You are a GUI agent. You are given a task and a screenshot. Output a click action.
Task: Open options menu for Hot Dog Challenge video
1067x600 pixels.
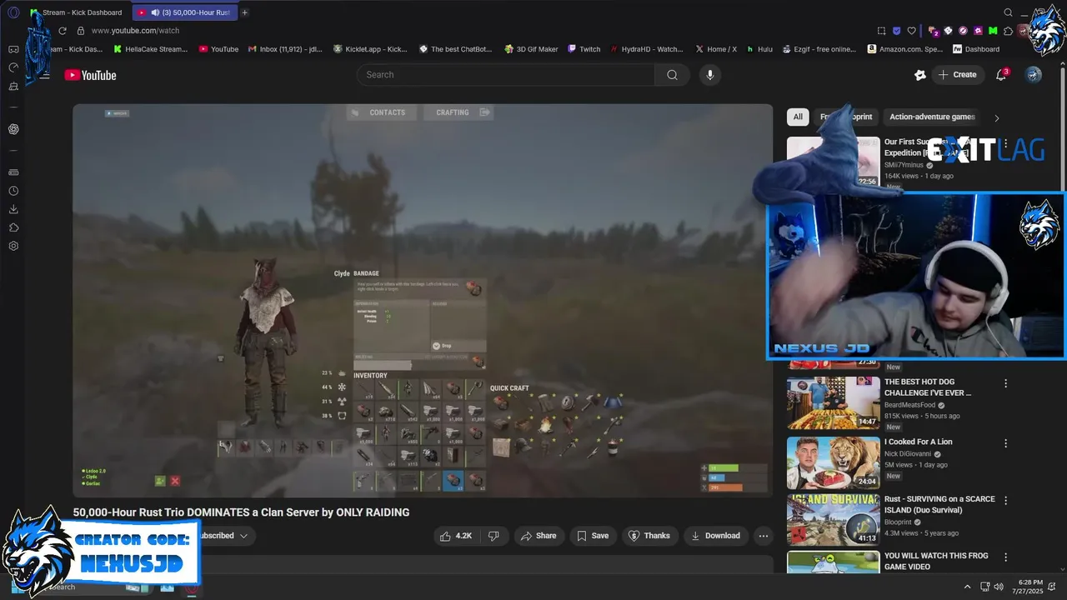1005,383
